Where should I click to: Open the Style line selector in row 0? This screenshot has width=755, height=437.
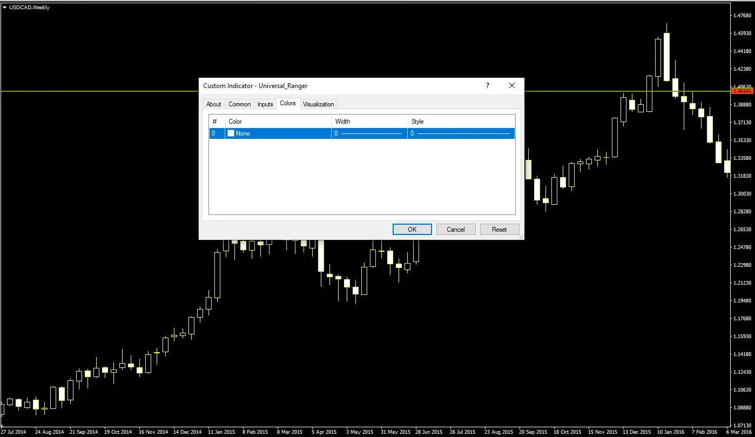click(461, 133)
